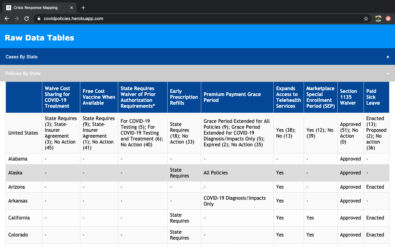395x247 pixels.
Task: Reload the page with refresh icon
Action: [27, 19]
